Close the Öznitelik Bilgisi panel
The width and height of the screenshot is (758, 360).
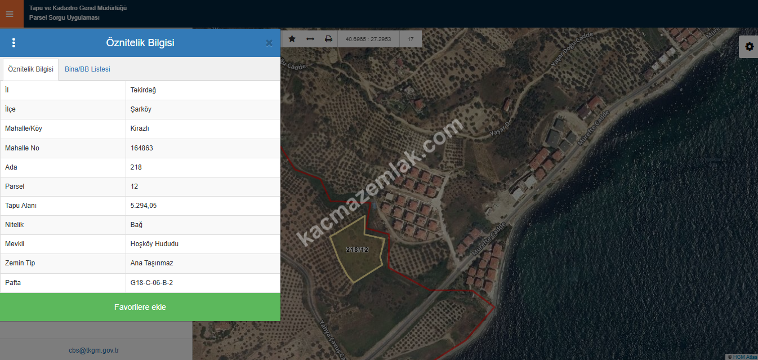[x=269, y=43]
